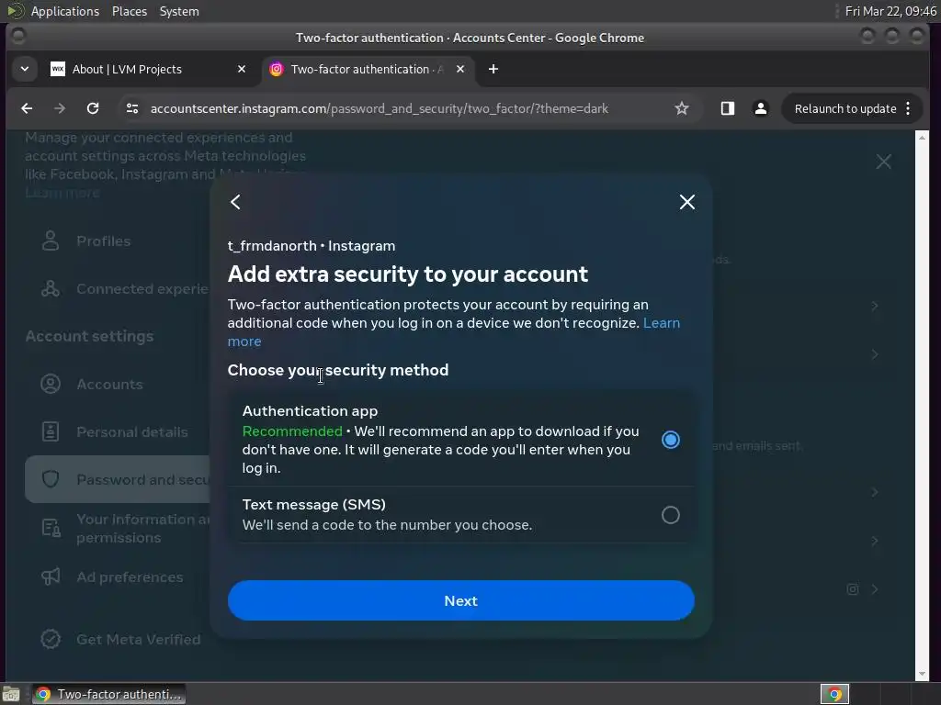Open the Two-factor authenti... taskbar window button
The height and width of the screenshot is (705, 941).
coord(108,694)
